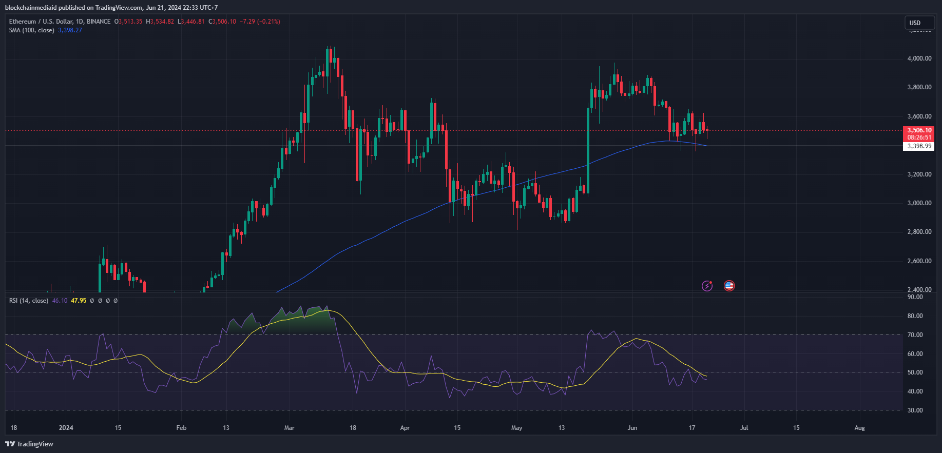Image resolution: width=942 pixels, height=453 pixels.
Task: Click the Feb label on time axis
Action: [181, 428]
